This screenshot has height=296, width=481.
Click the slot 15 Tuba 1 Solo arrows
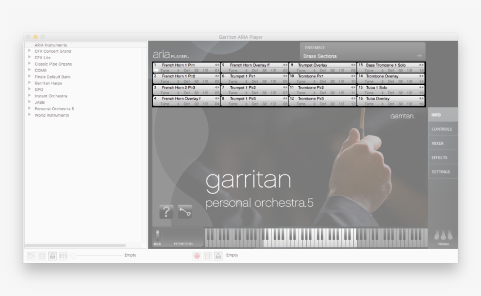pyautogui.click(x=421, y=87)
